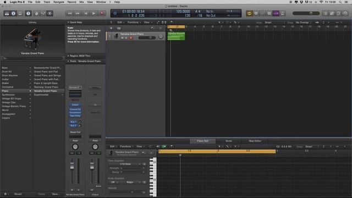Click the 4/4 time signature display
This screenshot has height=198, width=352.
tap(197, 11)
